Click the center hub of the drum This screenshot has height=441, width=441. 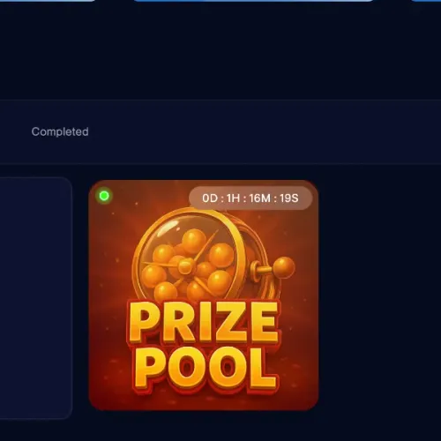[185, 266]
